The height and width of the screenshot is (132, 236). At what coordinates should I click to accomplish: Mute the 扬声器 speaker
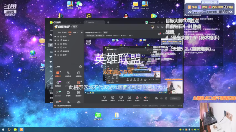coord(146,99)
